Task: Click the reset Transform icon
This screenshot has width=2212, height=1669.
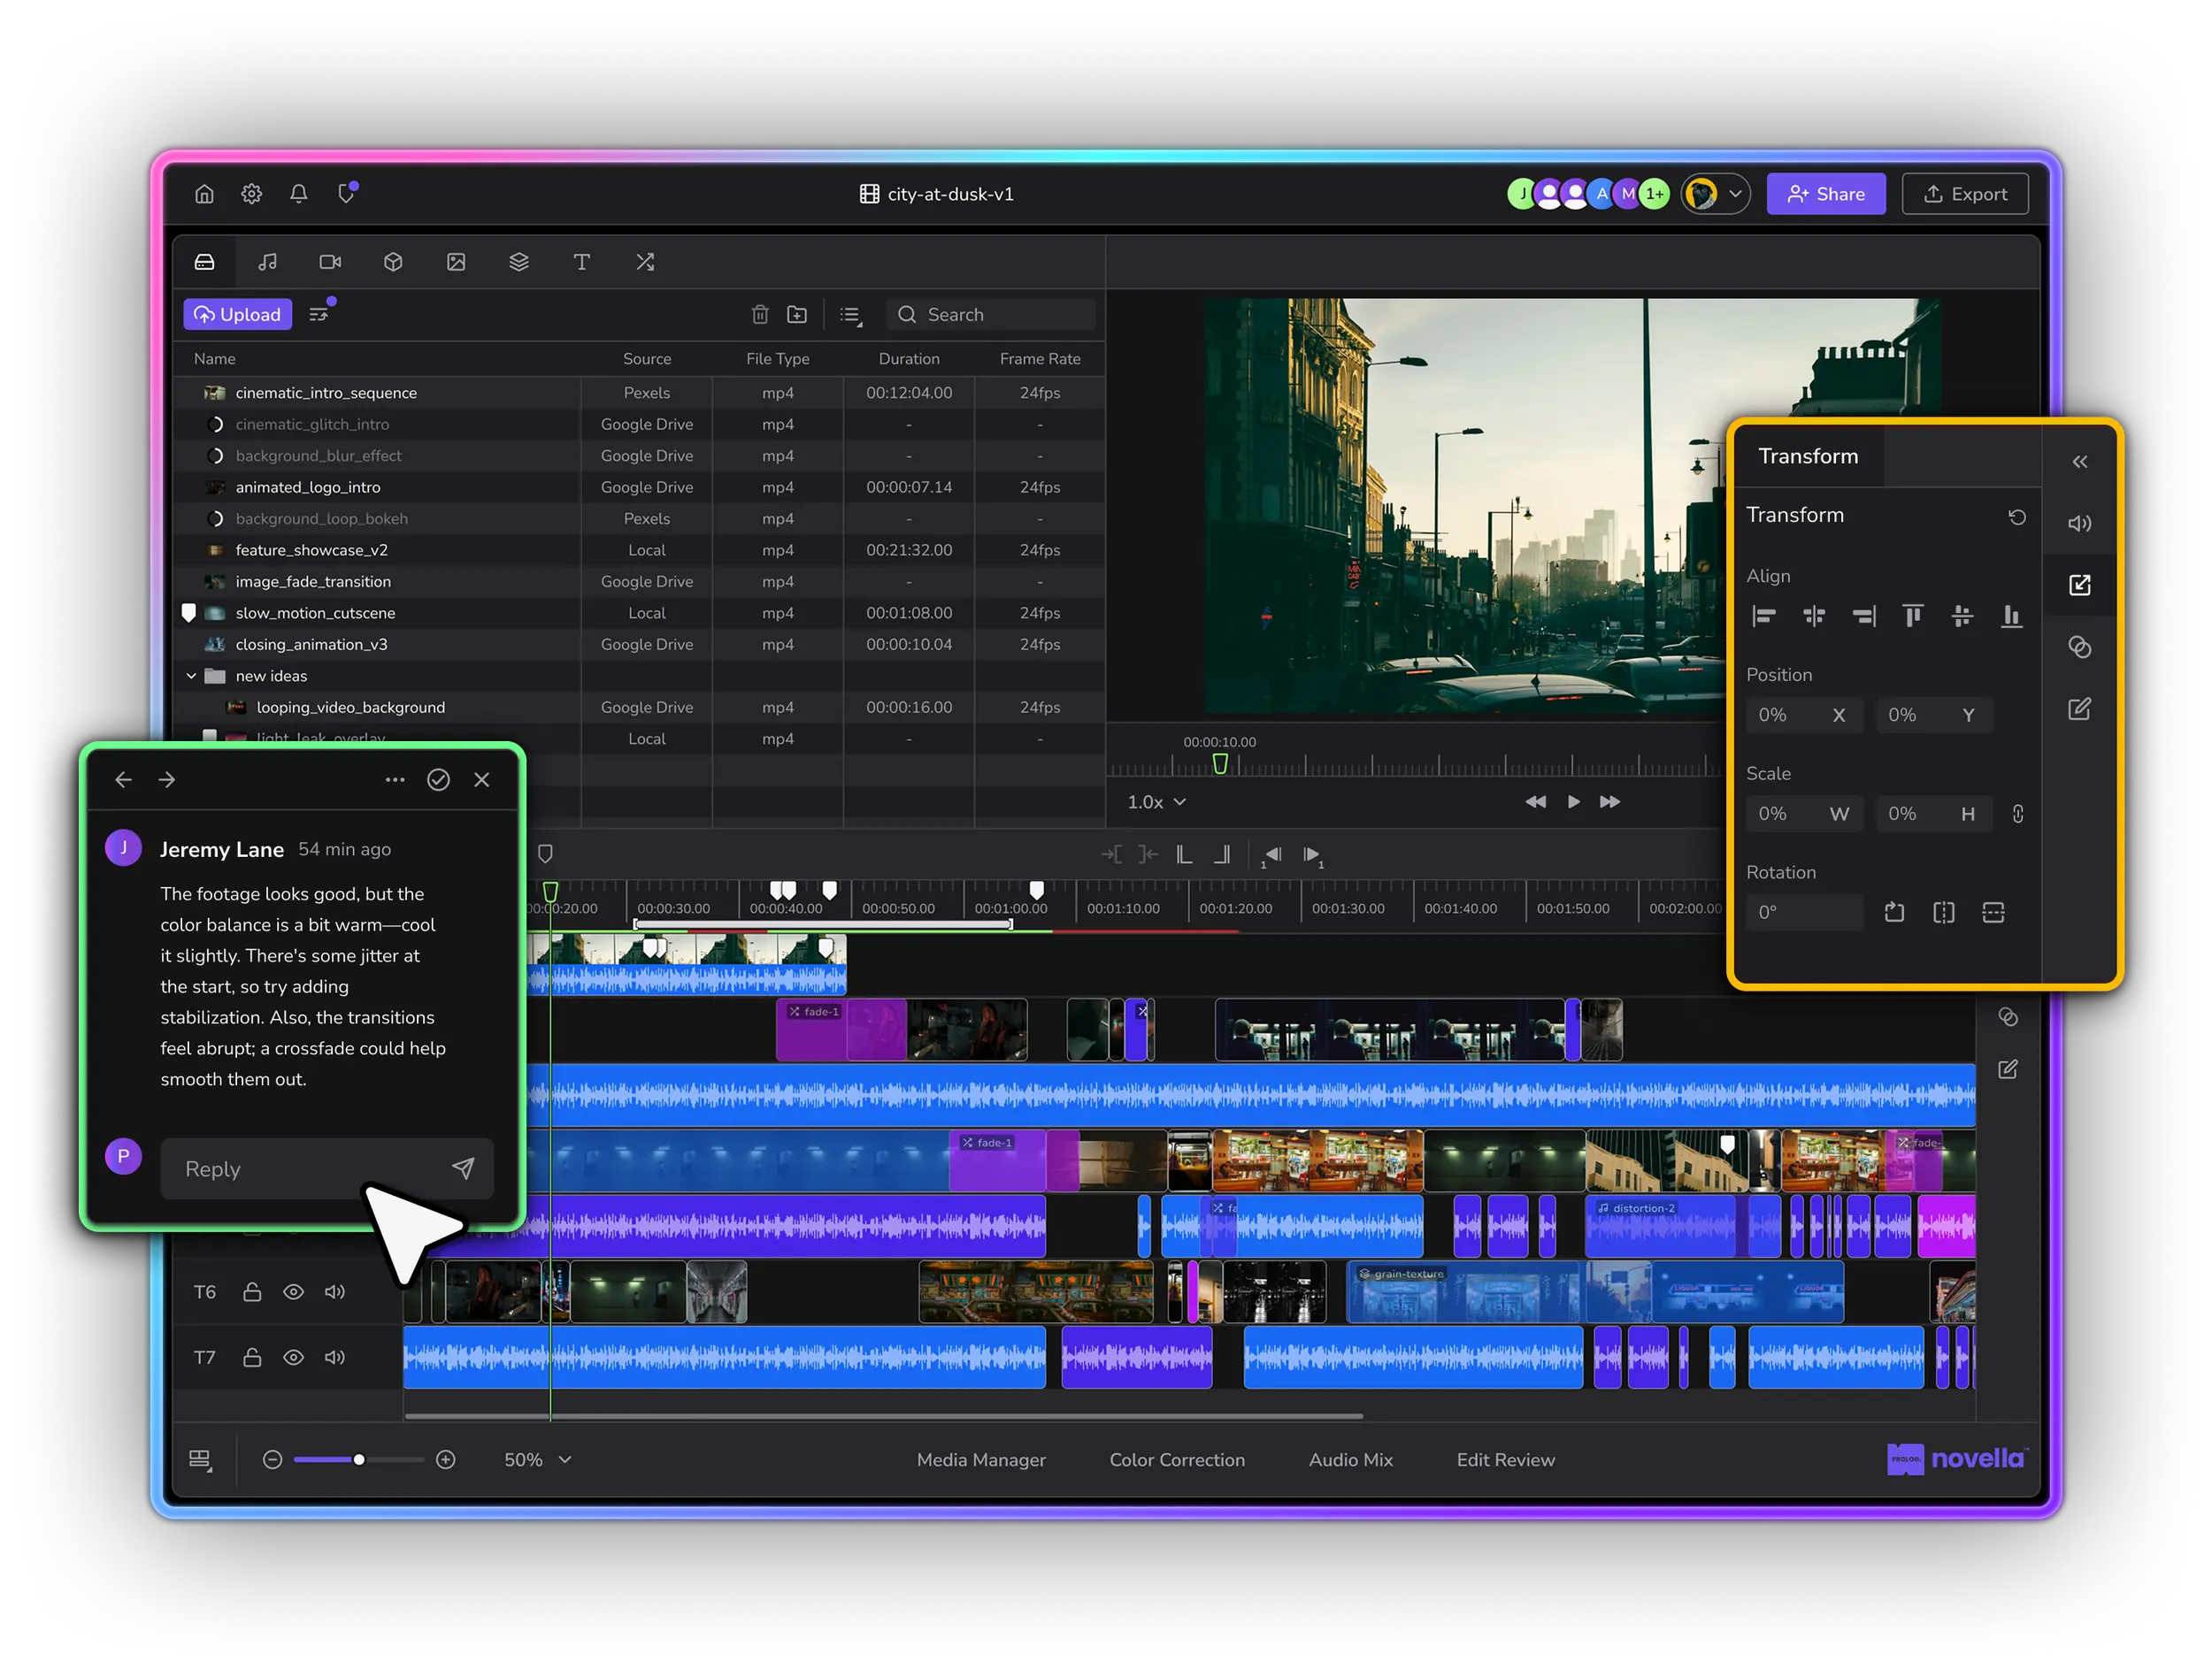Action: pos(2016,517)
